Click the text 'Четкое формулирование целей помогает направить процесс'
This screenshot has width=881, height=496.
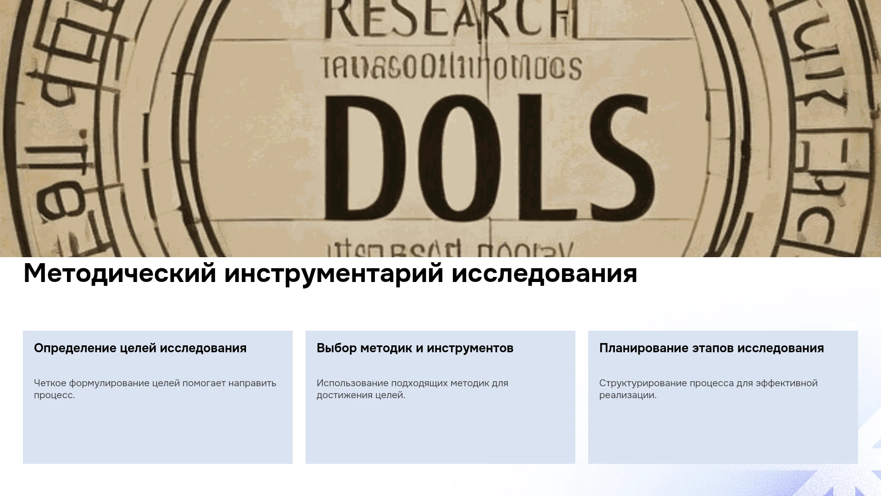155,389
